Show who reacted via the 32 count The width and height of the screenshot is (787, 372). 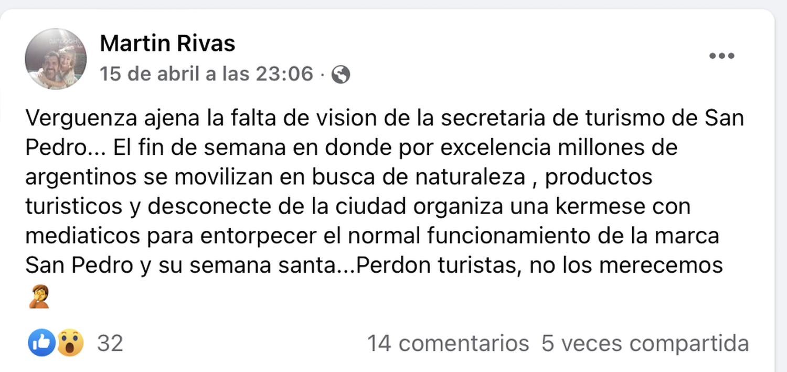click(x=110, y=344)
